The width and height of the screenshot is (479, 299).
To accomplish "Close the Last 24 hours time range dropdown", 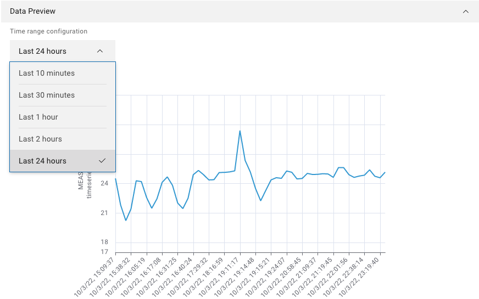I will (x=62, y=51).
